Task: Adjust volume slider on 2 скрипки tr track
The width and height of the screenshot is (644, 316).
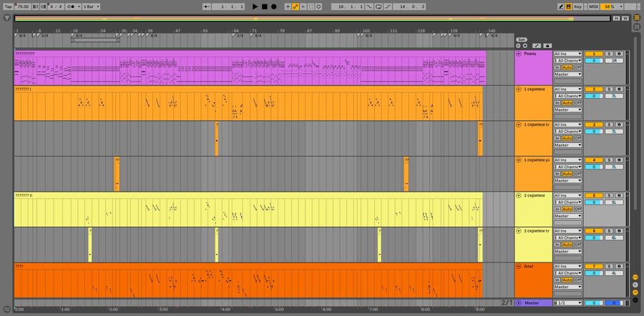Action: click(594, 238)
